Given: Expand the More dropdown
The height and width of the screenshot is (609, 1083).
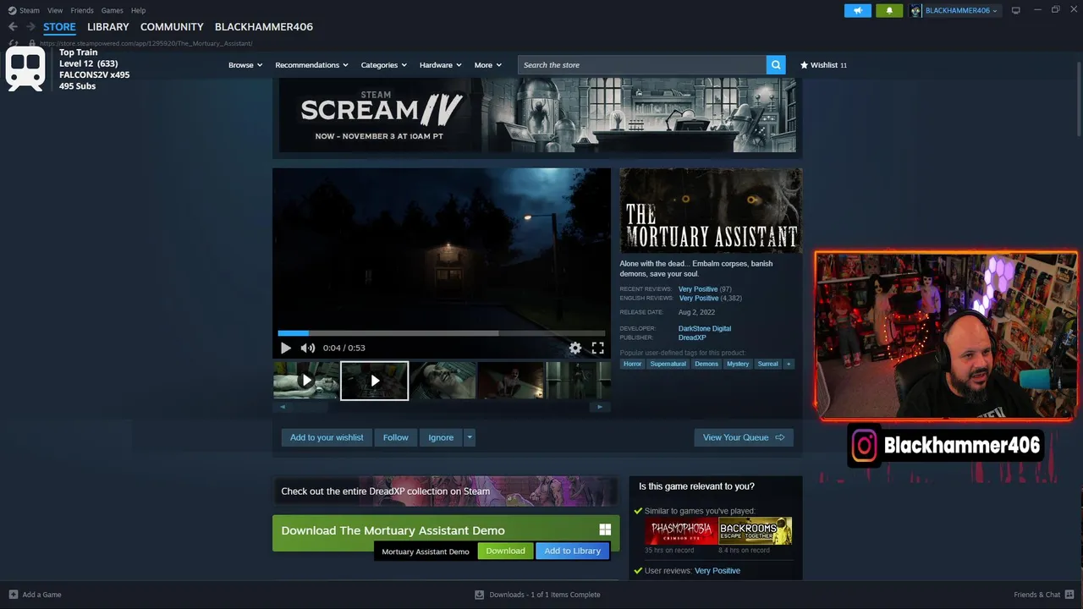Looking at the screenshot, I should tap(488, 65).
